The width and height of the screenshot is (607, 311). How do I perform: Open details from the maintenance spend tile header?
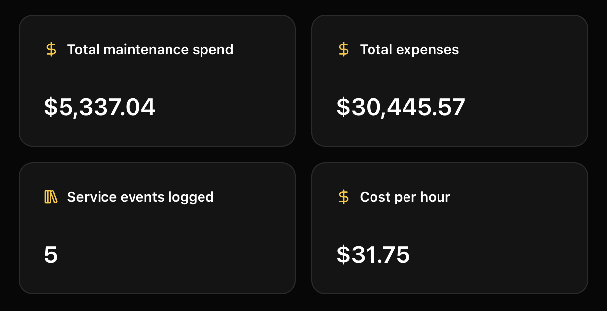[x=150, y=49]
